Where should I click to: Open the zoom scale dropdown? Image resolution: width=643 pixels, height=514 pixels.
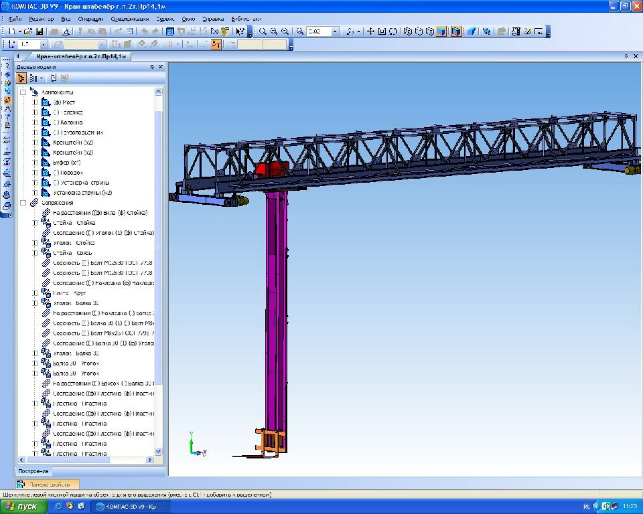[x=334, y=31]
